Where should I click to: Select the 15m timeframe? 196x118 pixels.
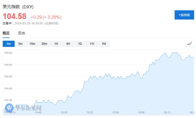[x=32, y=44]
